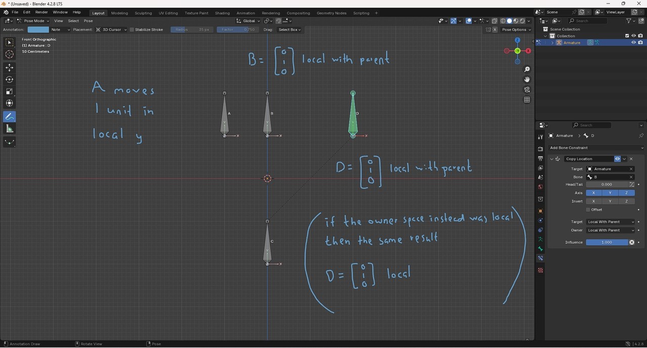Click the Head/Tail value field

tap(607, 185)
